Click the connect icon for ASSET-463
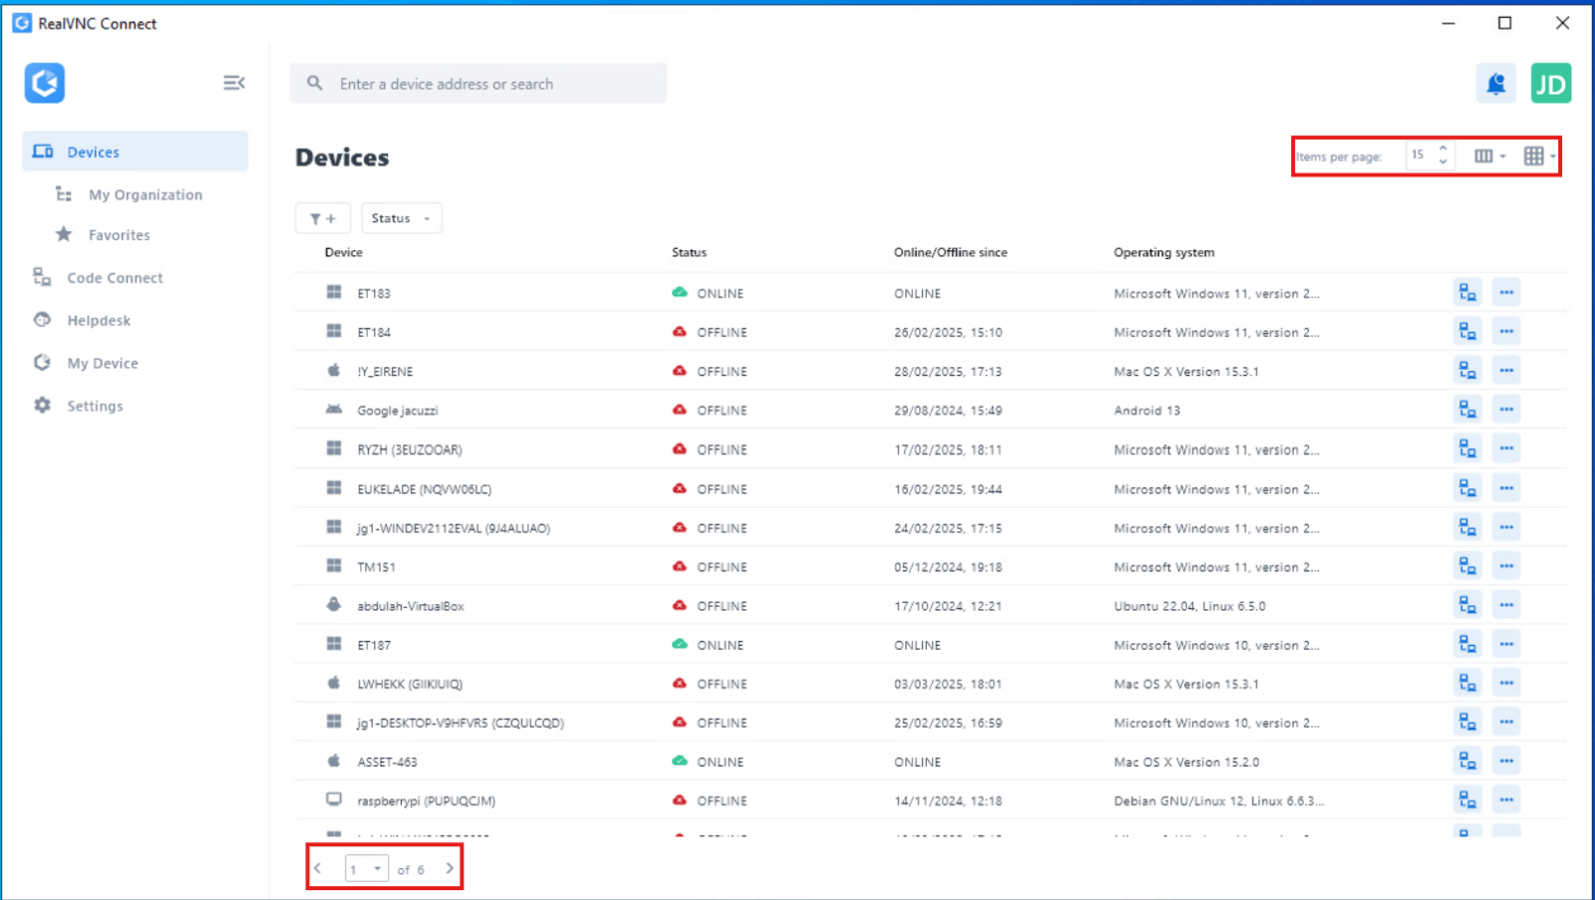The height and width of the screenshot is (900, 1595). tap(1466, 760)
